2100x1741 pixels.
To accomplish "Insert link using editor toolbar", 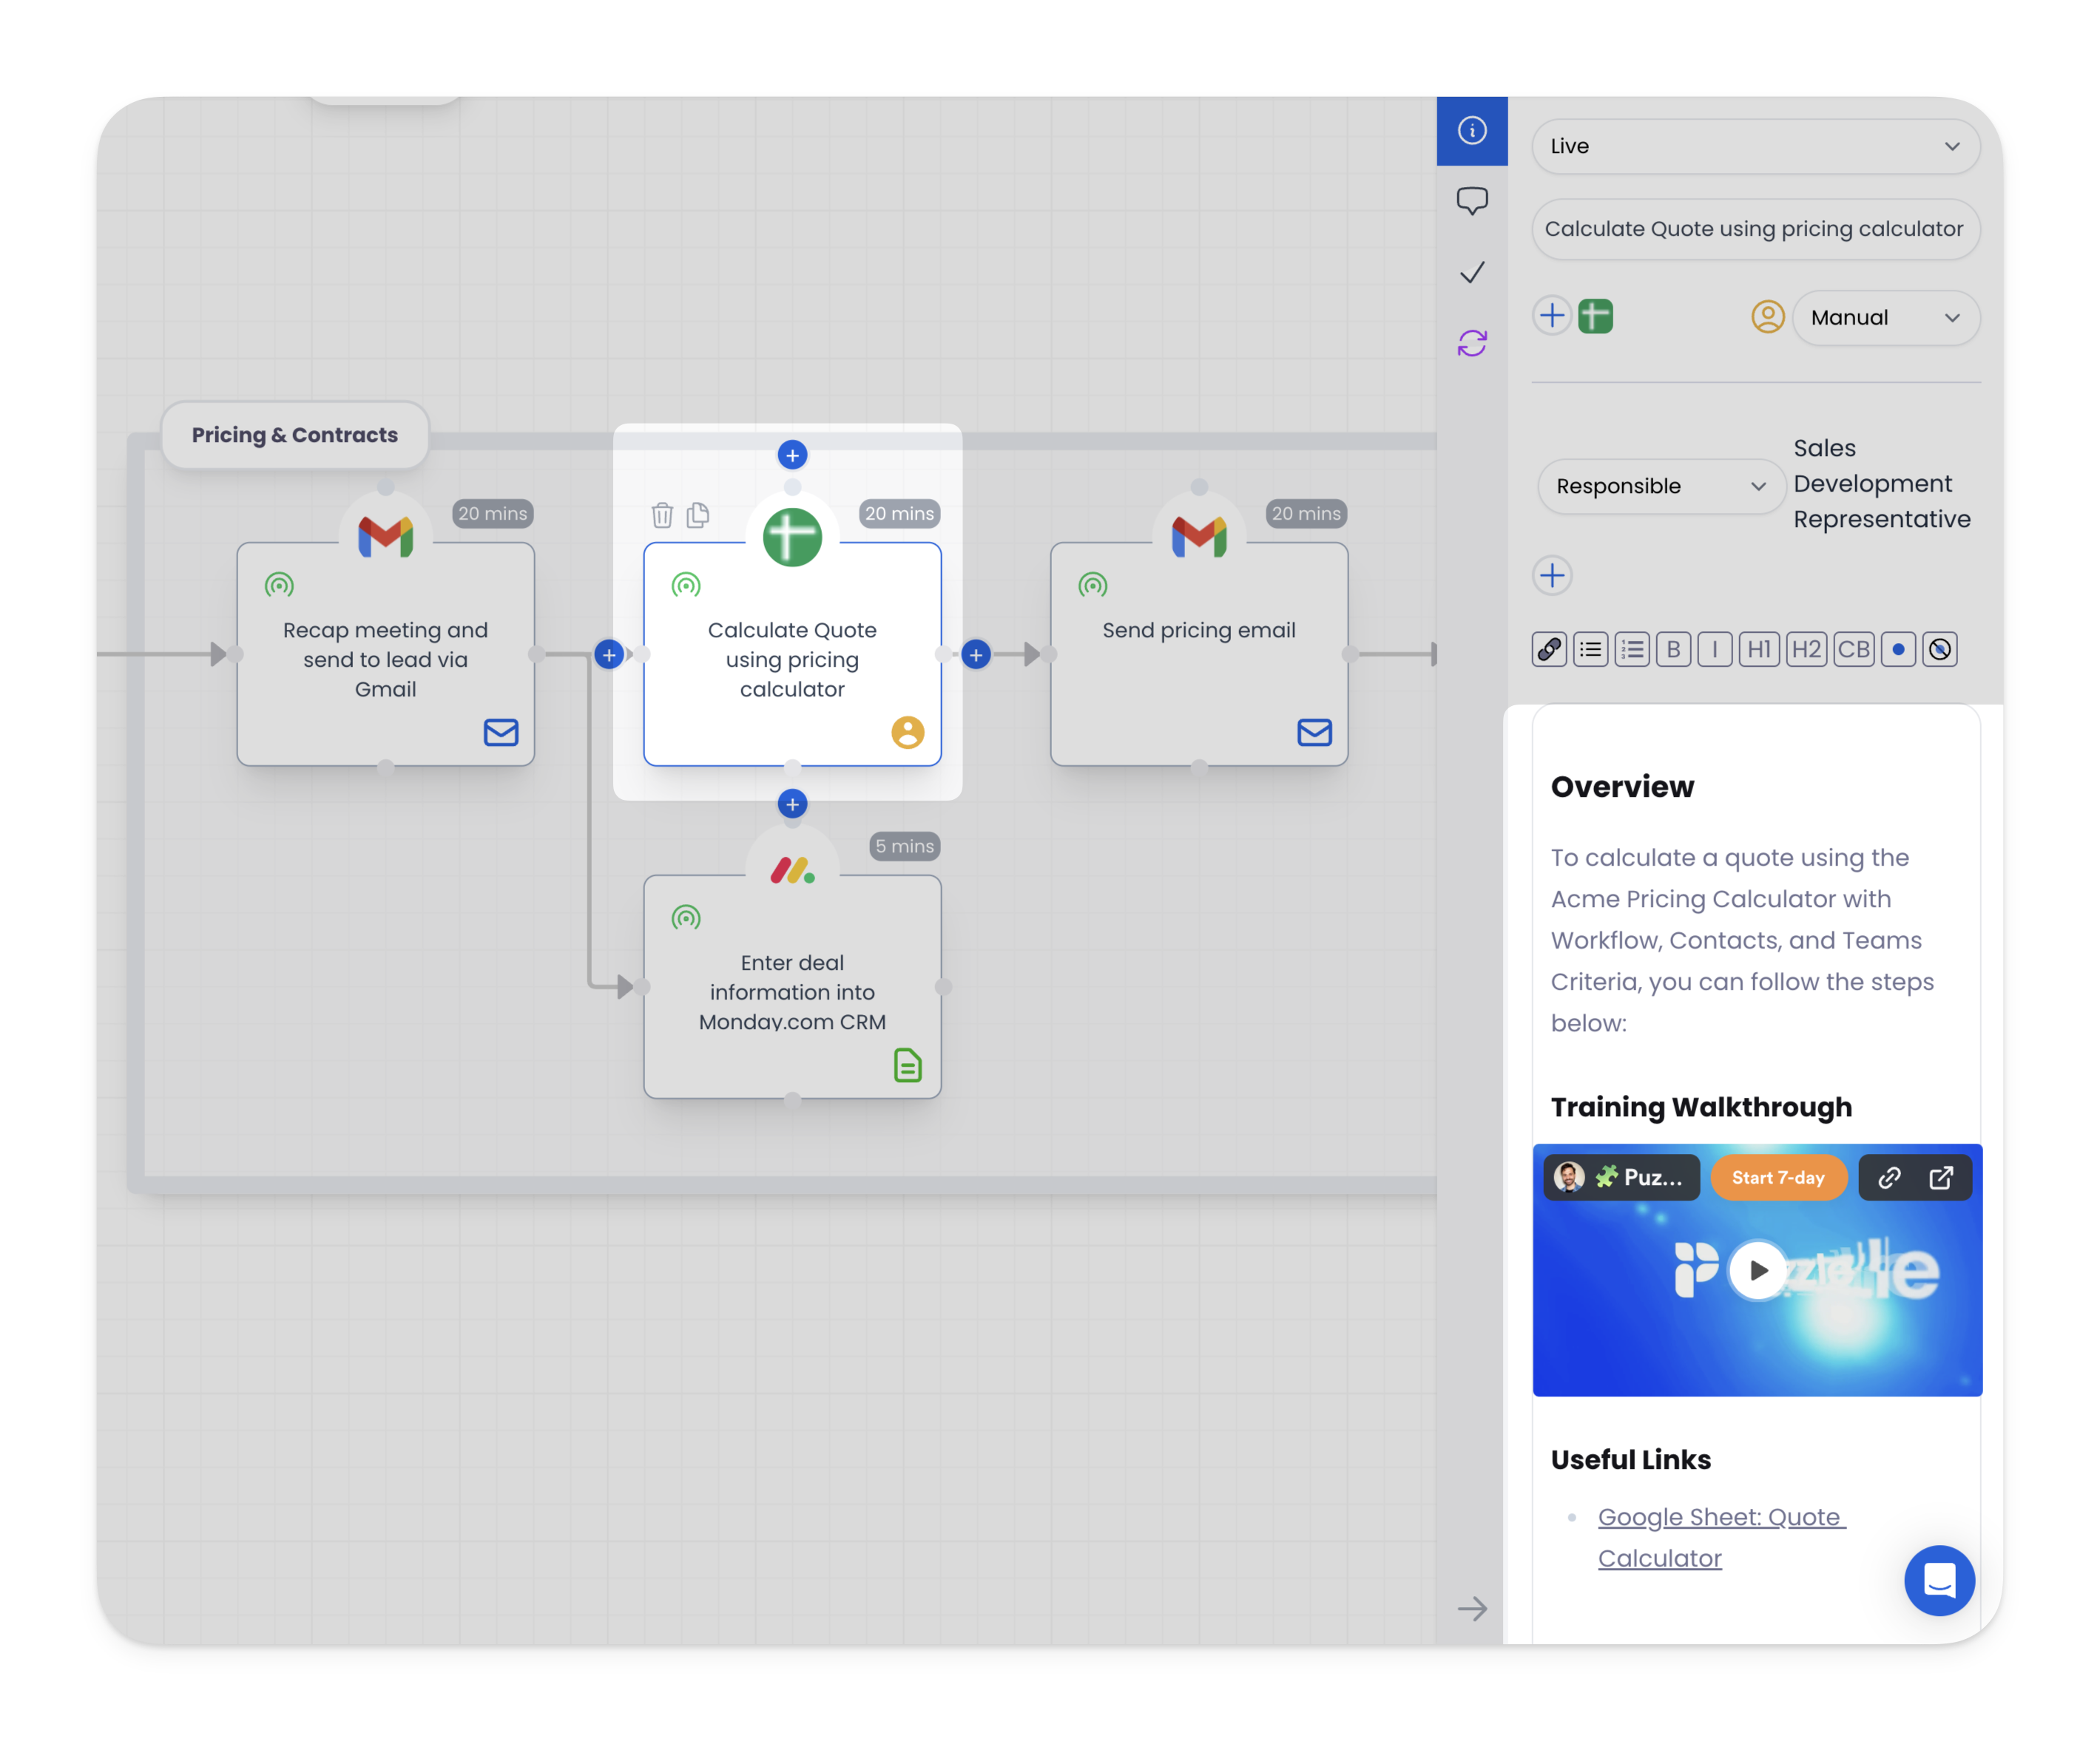I will (1549, 650).
